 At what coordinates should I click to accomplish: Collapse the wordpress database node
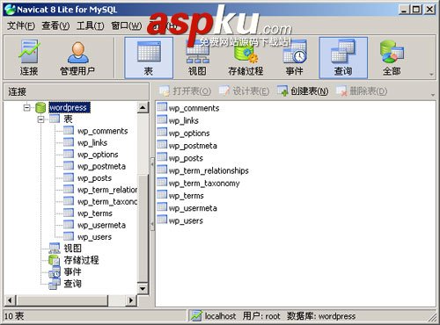[x=27, y=108]
